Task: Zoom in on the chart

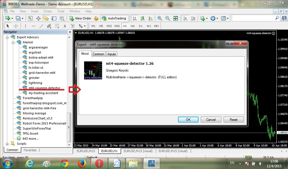Action: click(160, 18)
